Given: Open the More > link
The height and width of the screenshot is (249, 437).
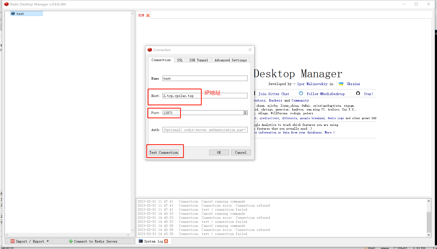Looking at the screenshot, I should (x=330, y=133).
